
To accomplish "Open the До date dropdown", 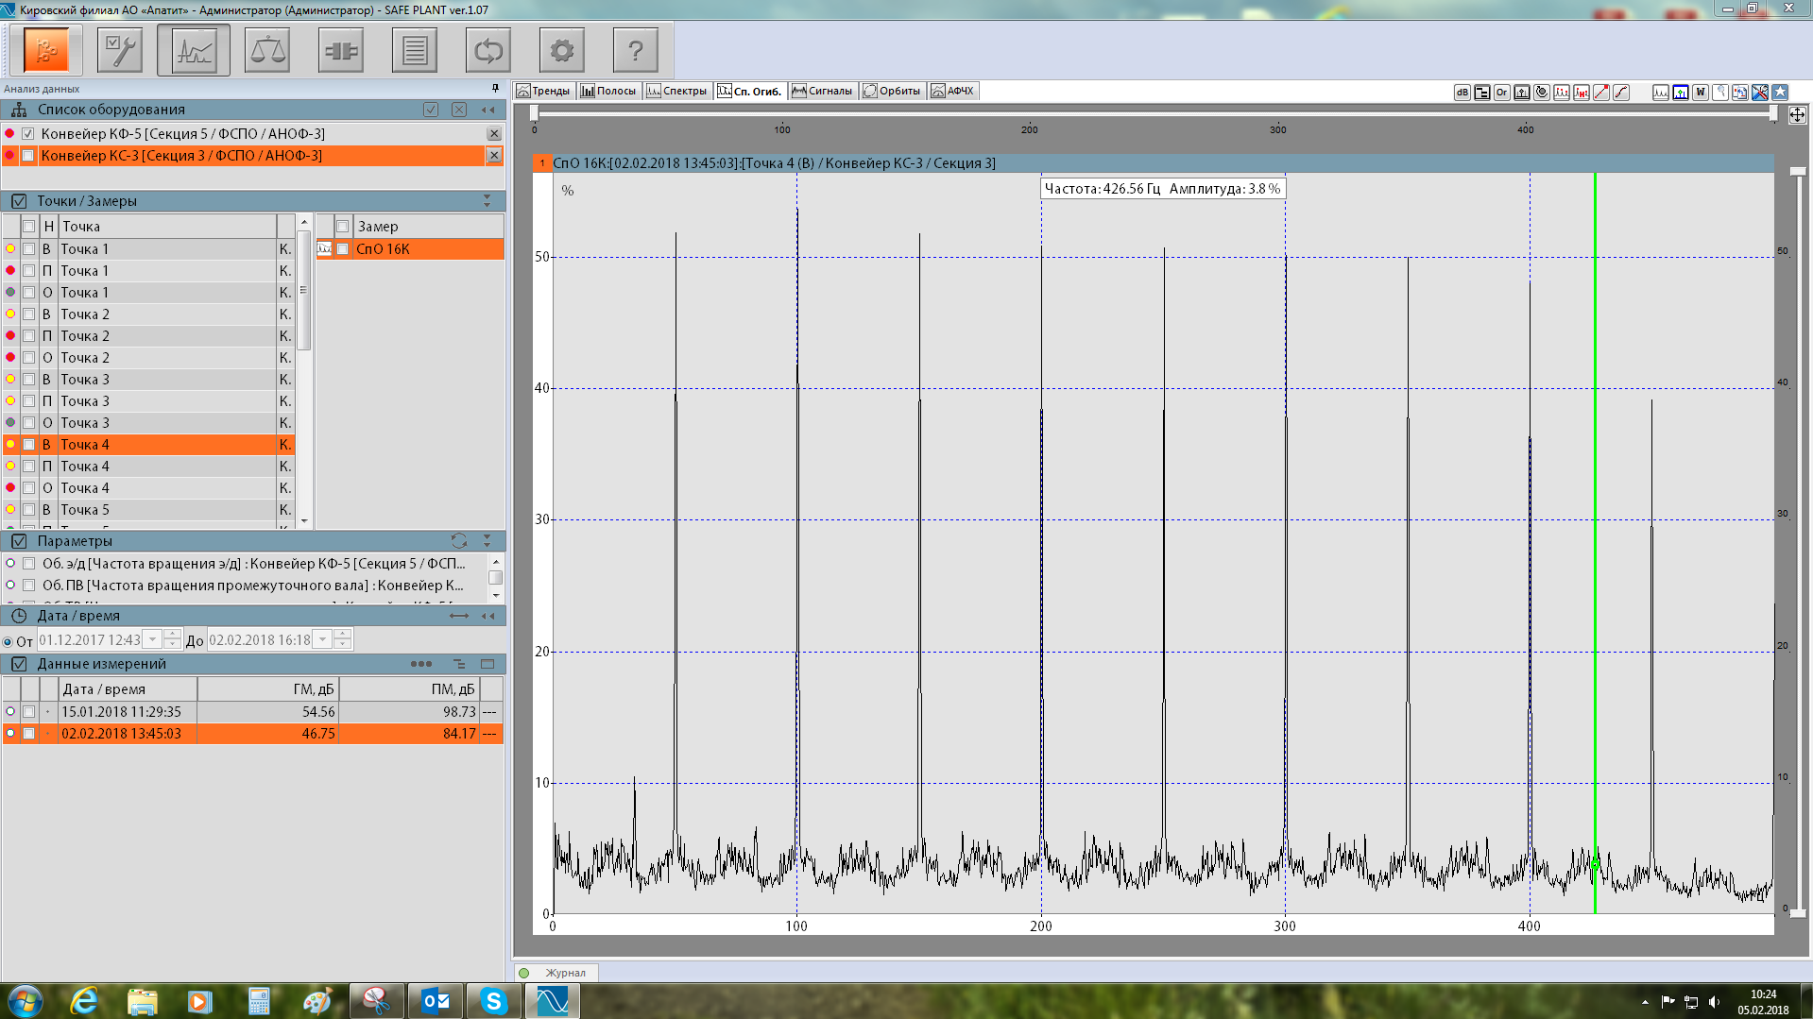I will (322, 640).
